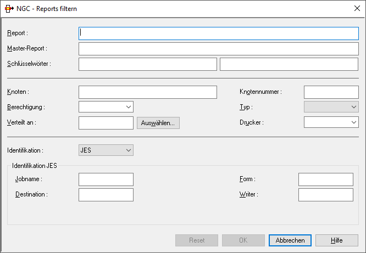Screen dimensions: 366x253
Task: Click the Drucker label
Action: point(252,122)
